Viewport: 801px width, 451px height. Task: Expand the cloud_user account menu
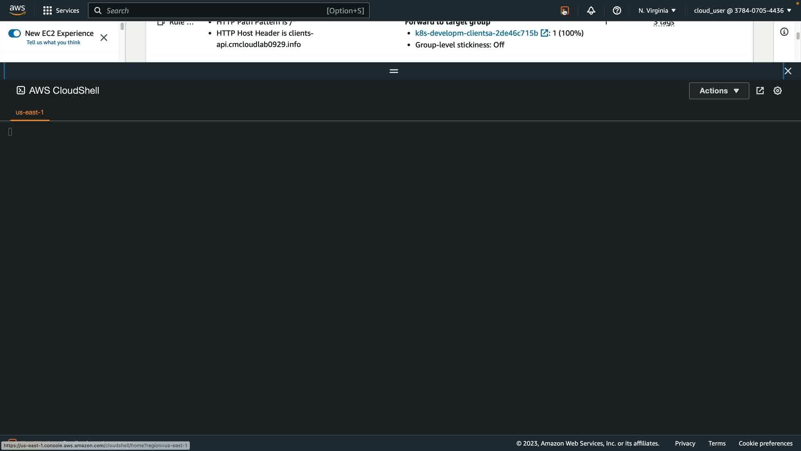point(742,10)
